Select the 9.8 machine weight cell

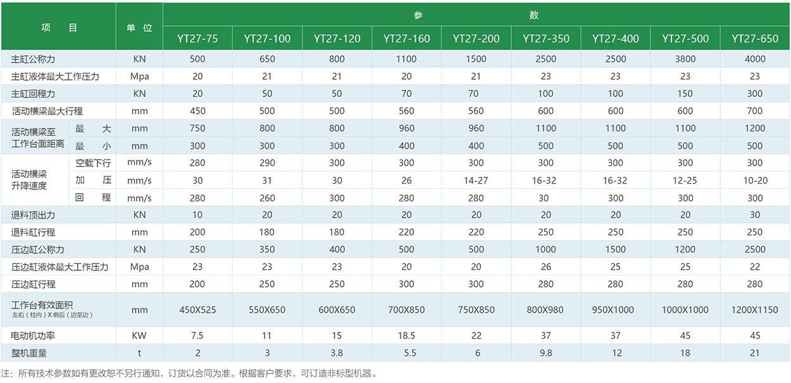(545, 353)
